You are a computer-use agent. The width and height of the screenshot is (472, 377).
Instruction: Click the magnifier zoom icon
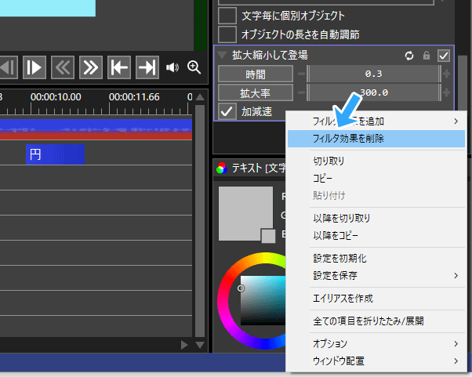pos(194,67)
